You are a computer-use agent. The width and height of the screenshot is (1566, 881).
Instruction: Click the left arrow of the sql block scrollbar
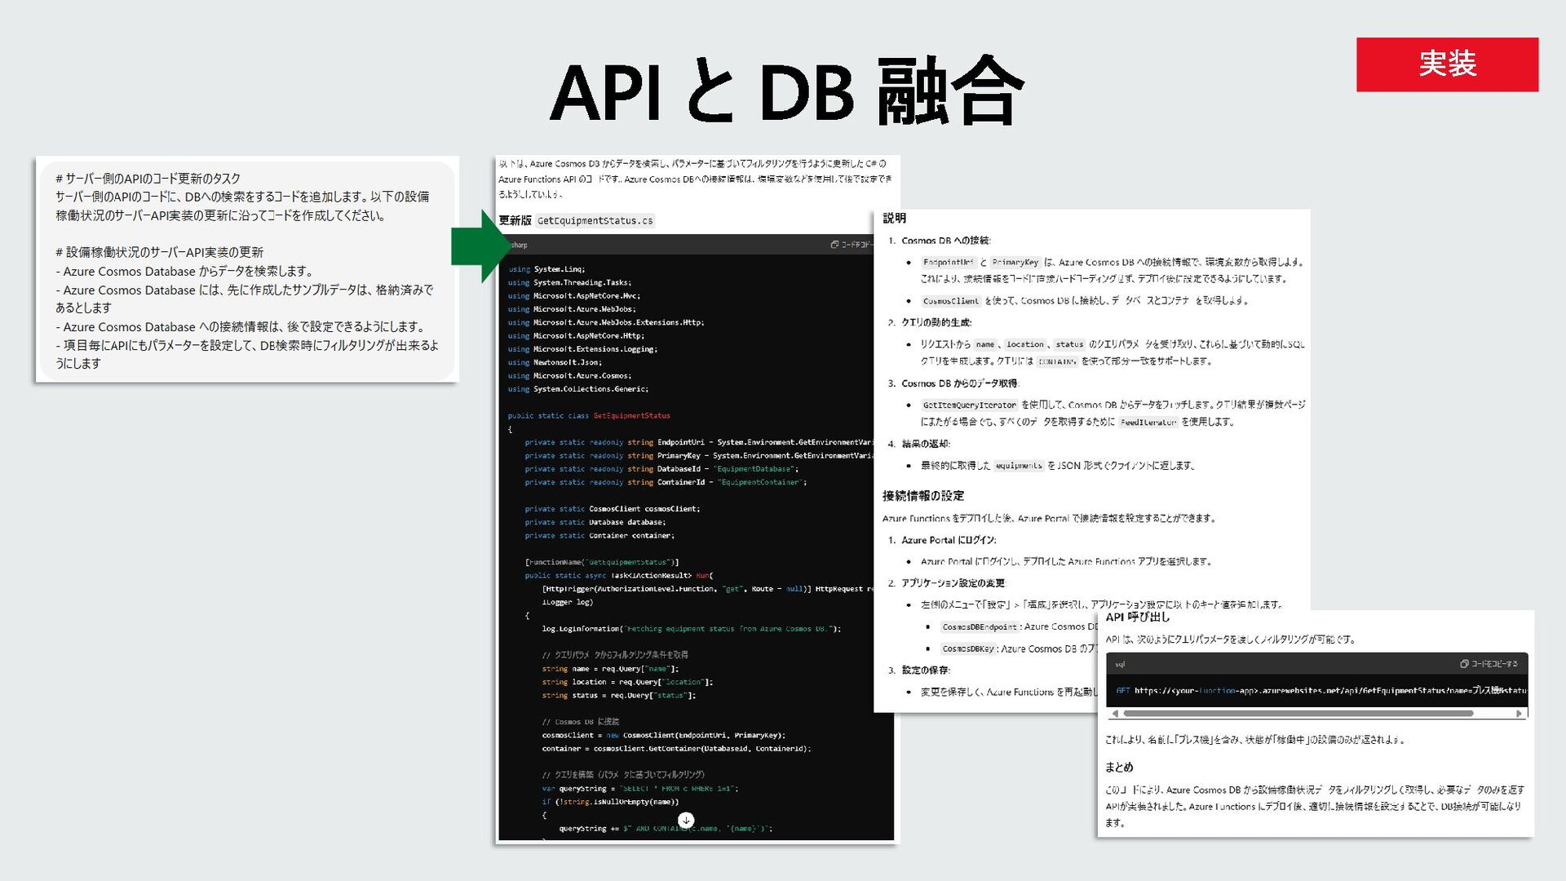[x=1115, y=714]
